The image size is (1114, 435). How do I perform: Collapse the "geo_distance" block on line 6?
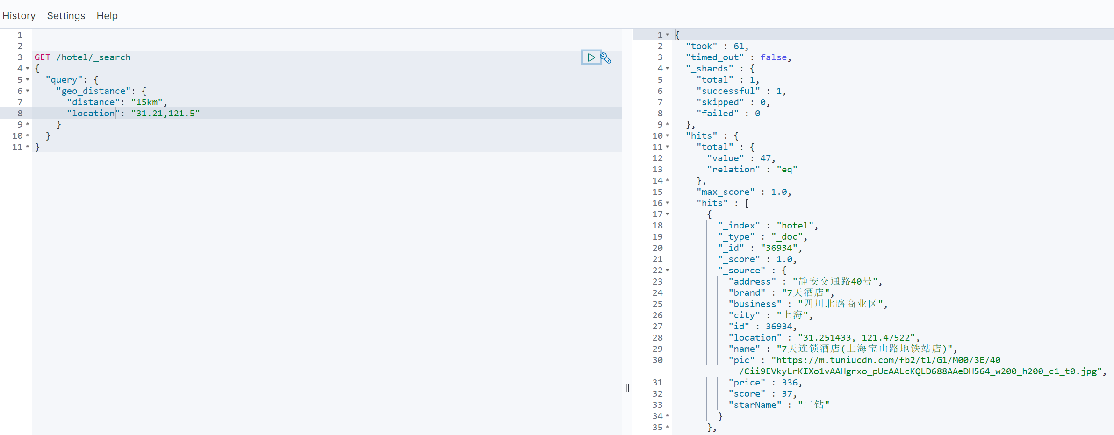click(x=28, y=91)
